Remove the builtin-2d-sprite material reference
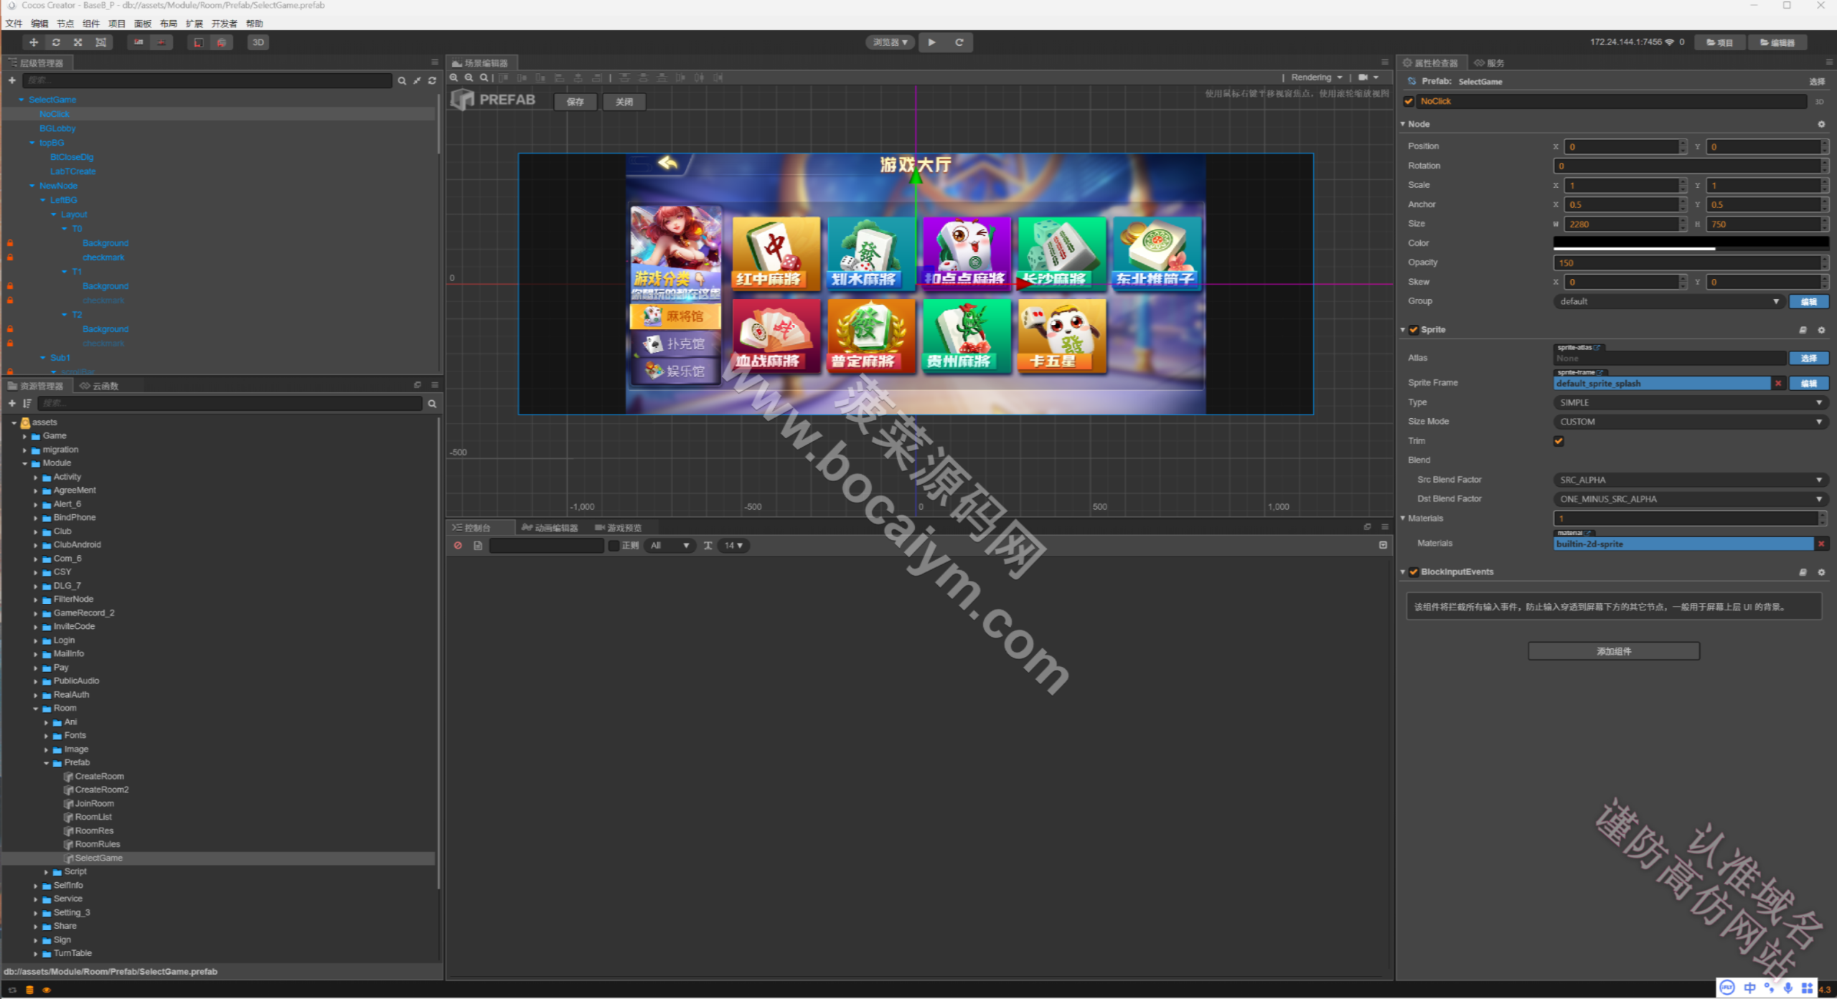The height and width of the screenshot is (999, 1837). tap(1821, 544)
